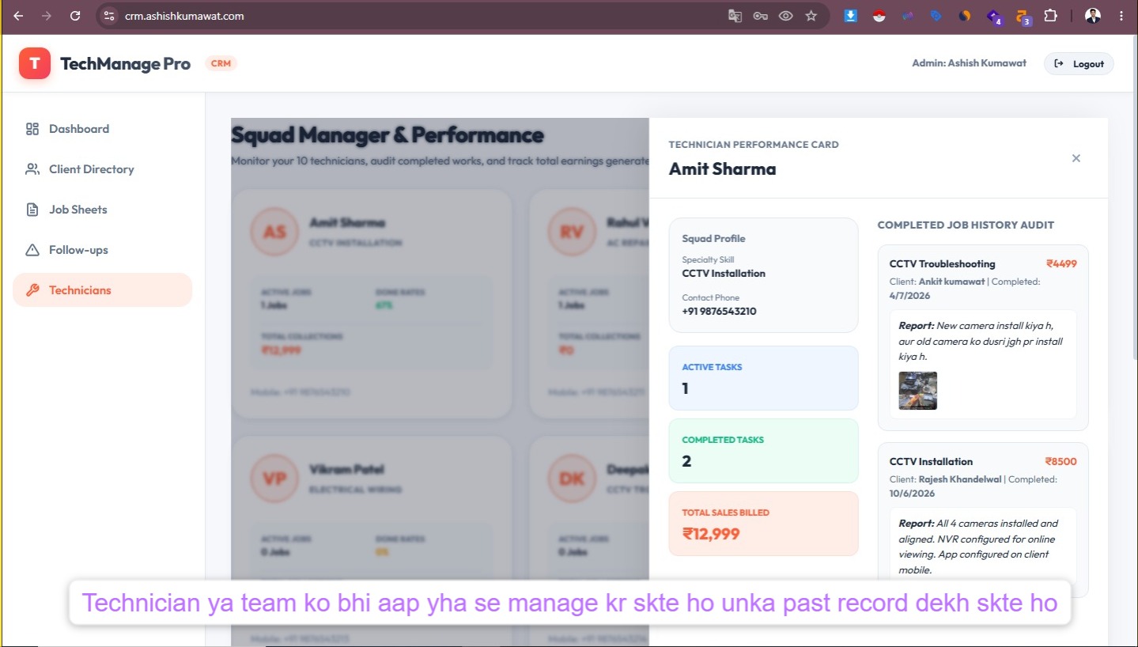Screen dimensions: 1138x647
Task: Open the CCTV Installation job entry
Action: [983, 520]
